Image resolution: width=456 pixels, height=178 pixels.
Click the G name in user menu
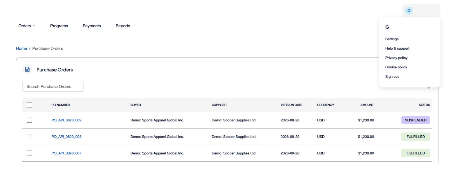387,27
